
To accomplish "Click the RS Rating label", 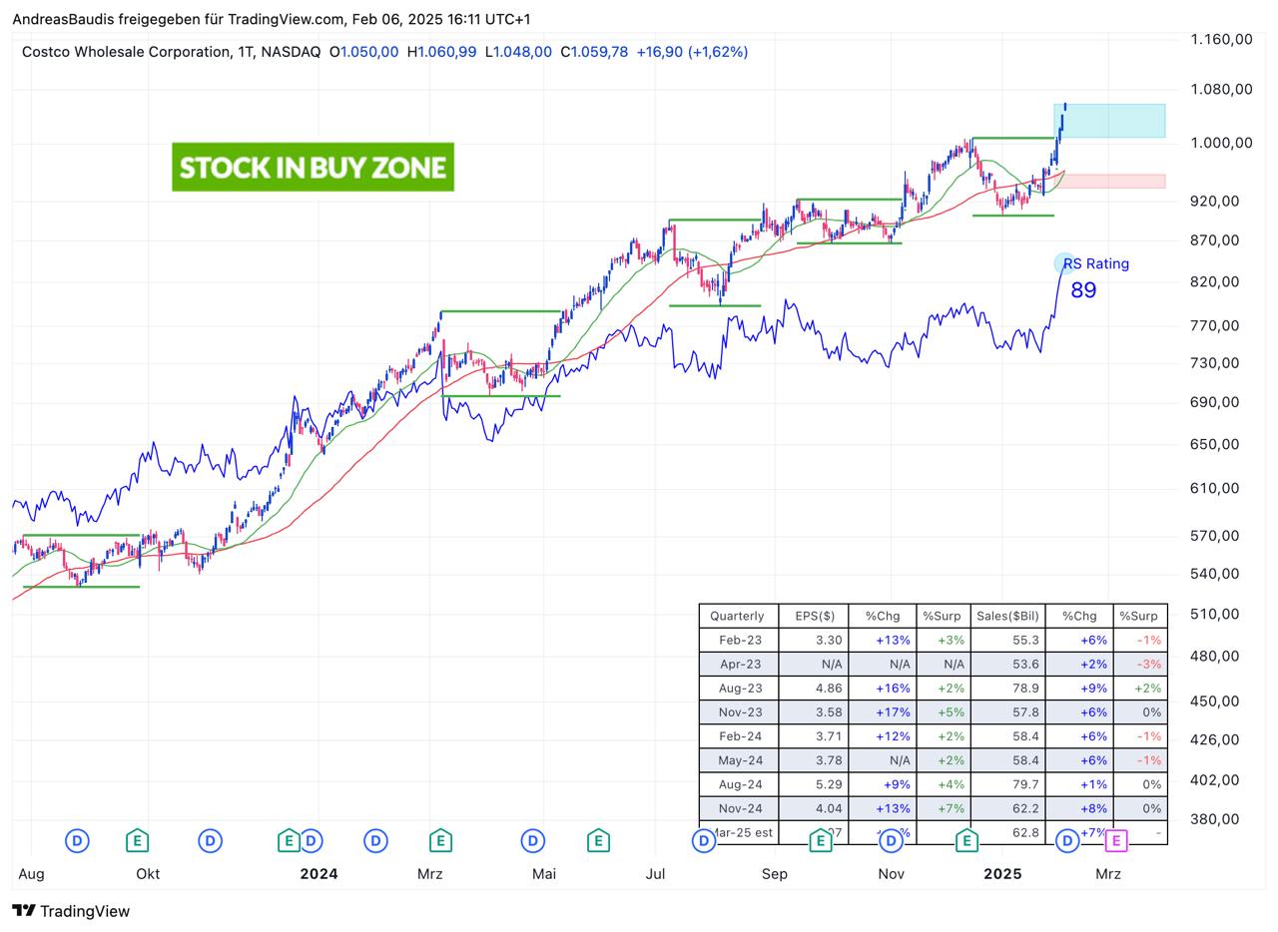I will click(1095, 264).
